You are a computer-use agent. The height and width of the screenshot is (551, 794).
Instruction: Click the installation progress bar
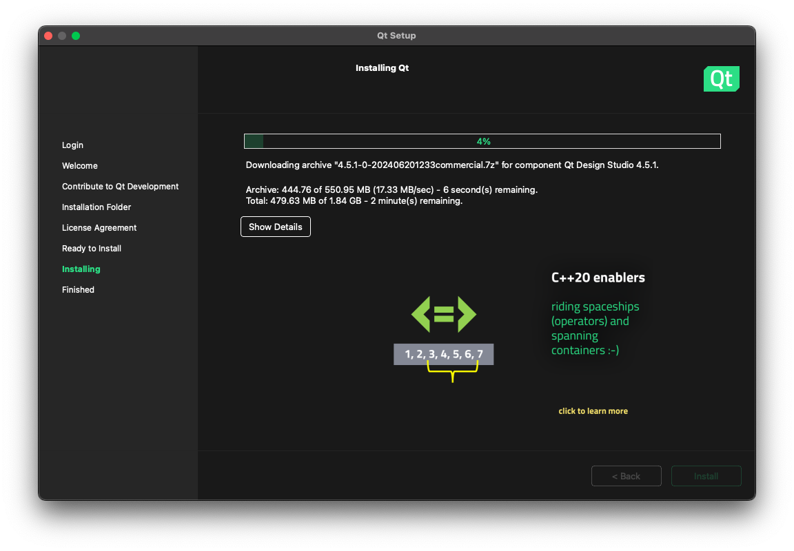click(482, 141)
